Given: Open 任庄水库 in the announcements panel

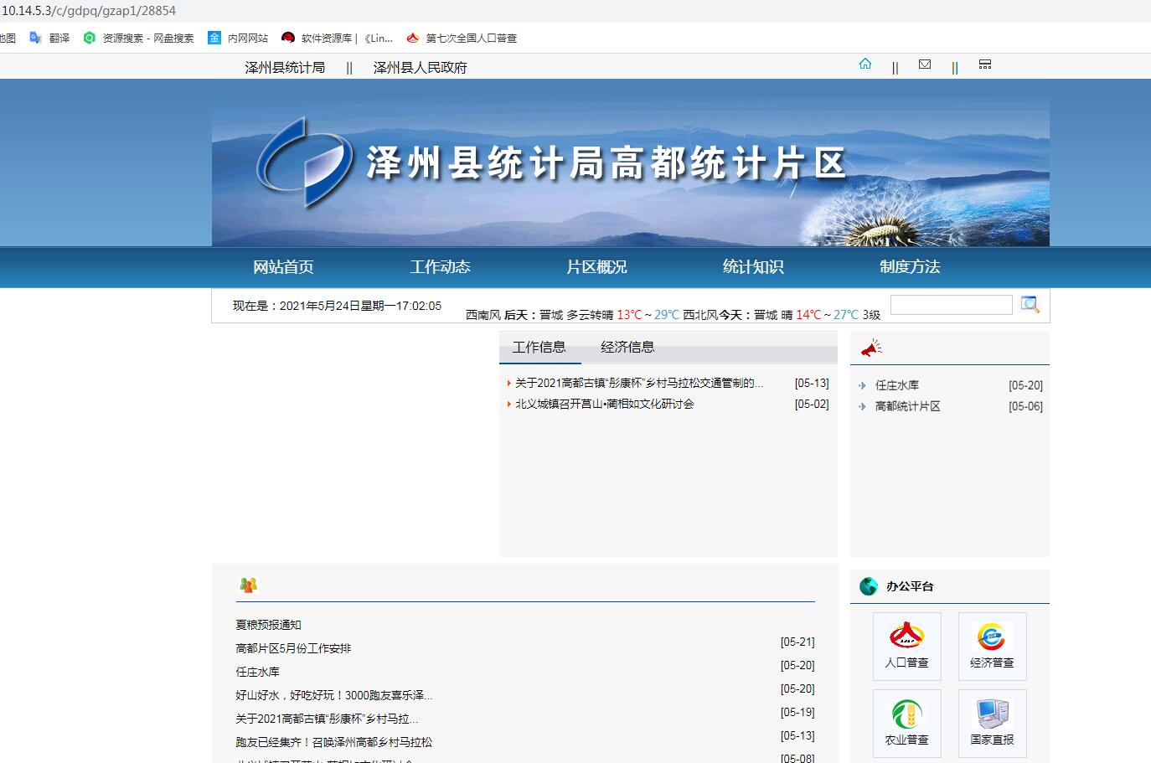Looking at the screenshot, I should (x=897, y=385).
